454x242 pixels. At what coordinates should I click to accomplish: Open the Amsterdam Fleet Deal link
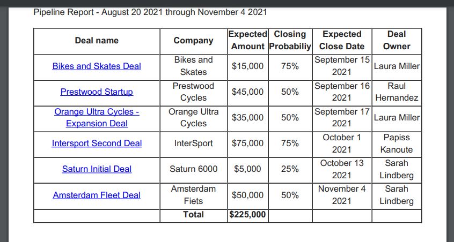click(x=97, y=195)
